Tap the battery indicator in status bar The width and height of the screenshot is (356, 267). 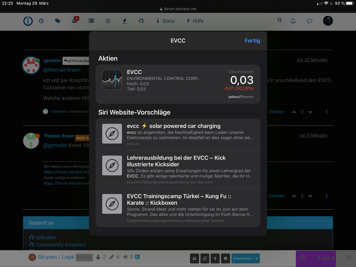pyautogui.click(x=349, y=3)
